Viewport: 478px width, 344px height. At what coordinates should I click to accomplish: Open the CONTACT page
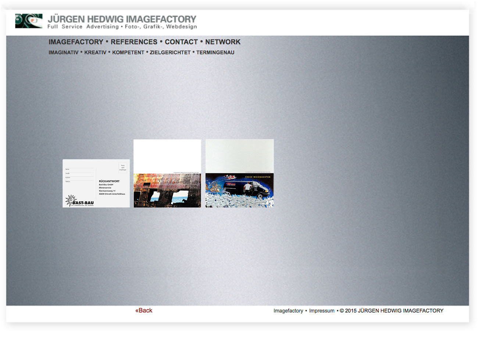click(x=181, y=42)
